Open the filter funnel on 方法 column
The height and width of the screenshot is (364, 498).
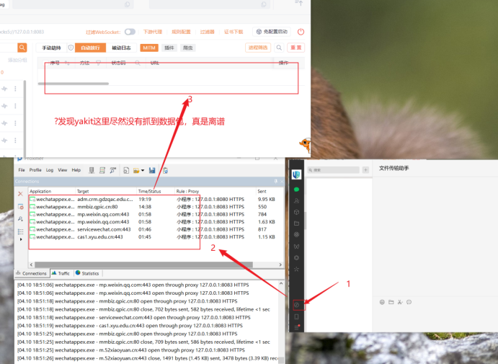pyautogui.click(x=99, y=63)
